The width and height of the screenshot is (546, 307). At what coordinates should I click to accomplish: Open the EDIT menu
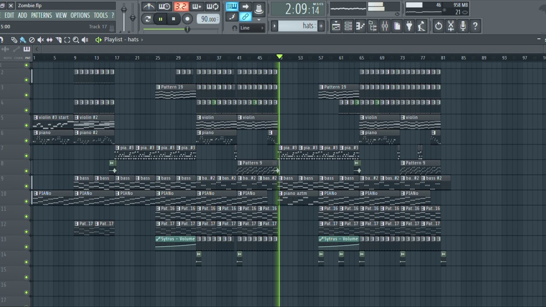point(9,15)
